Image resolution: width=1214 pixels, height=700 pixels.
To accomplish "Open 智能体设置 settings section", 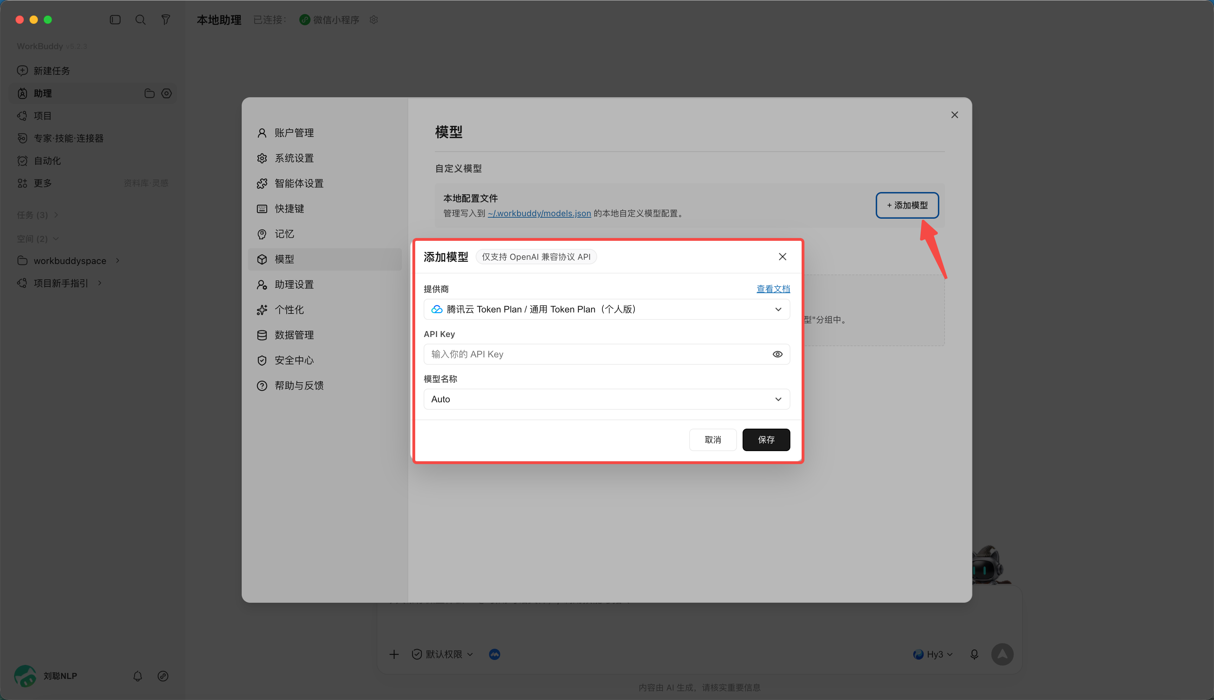I will (325, 183).
